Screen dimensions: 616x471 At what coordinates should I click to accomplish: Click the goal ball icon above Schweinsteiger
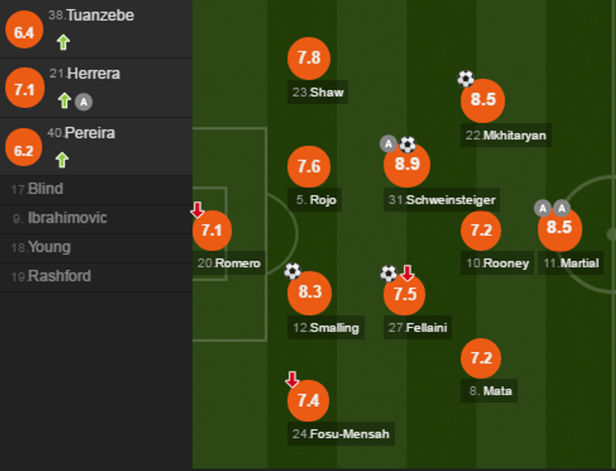click(x=408, y=145)
